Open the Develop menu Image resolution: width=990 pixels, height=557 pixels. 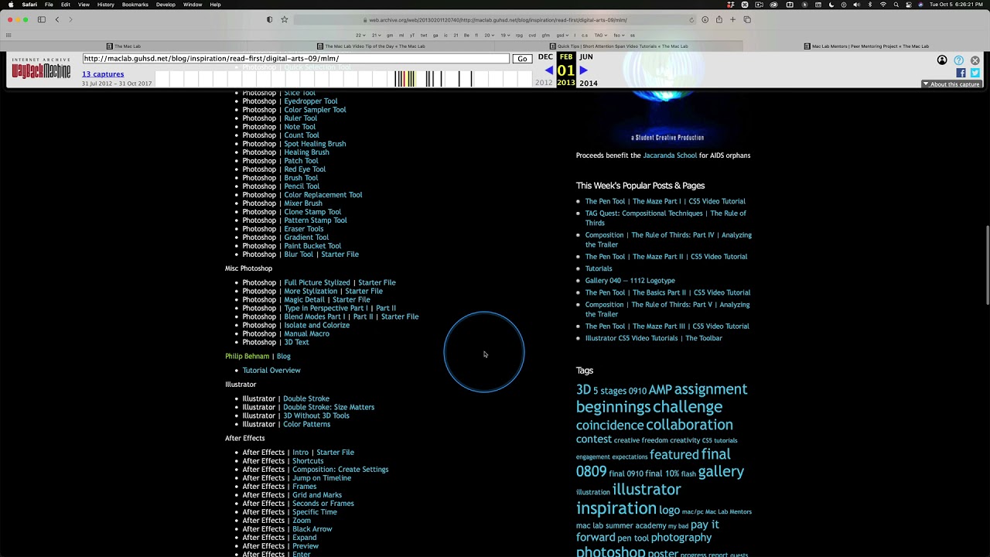point(166,5)
